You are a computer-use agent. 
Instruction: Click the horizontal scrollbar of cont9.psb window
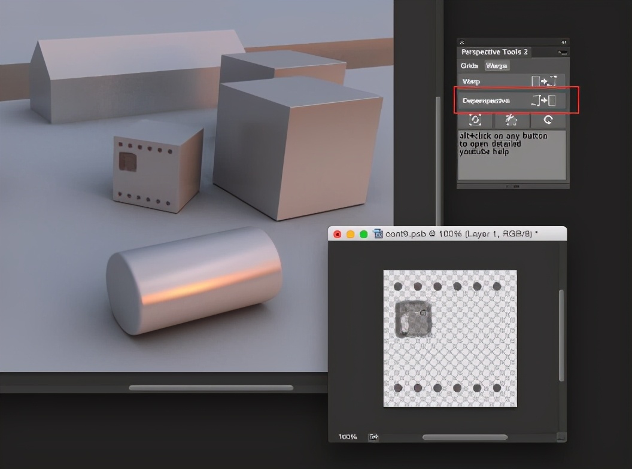point(465,437)
